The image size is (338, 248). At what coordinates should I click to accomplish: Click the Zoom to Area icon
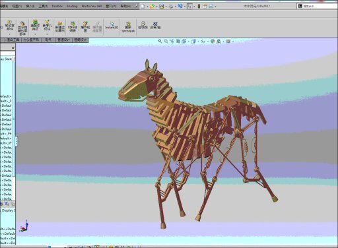pos(166,41)
